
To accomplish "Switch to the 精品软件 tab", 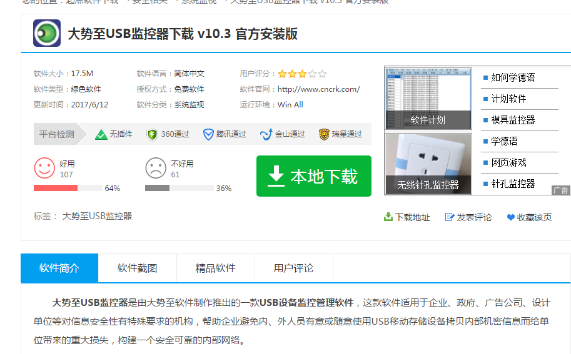I will click(216, 268).
